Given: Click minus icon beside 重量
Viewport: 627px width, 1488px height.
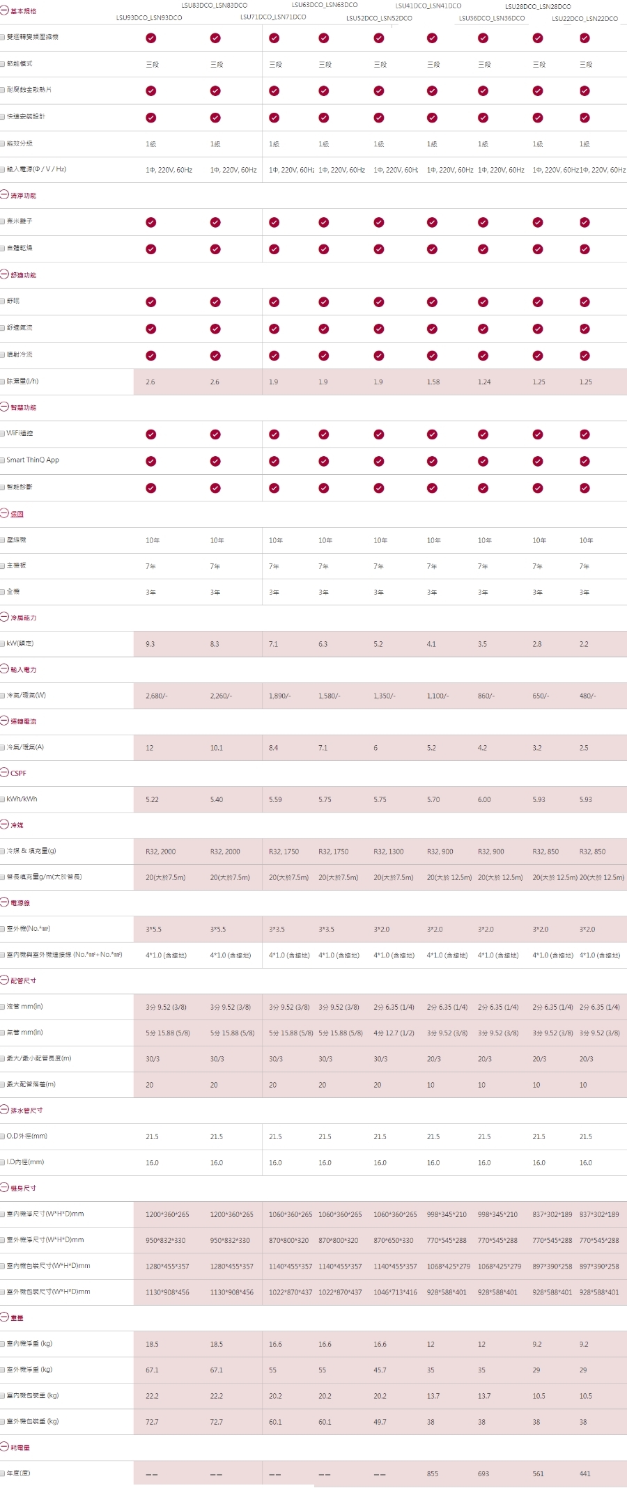Looking at the screenshot, I should [x=4, y=1317].
